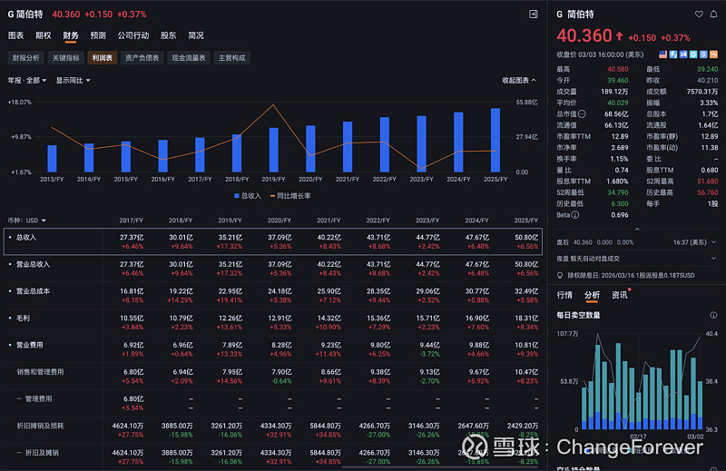Toggle the 同比增长率 legend in the chart
The width and height of the screenshot is (726, 471).
[290, 196]
